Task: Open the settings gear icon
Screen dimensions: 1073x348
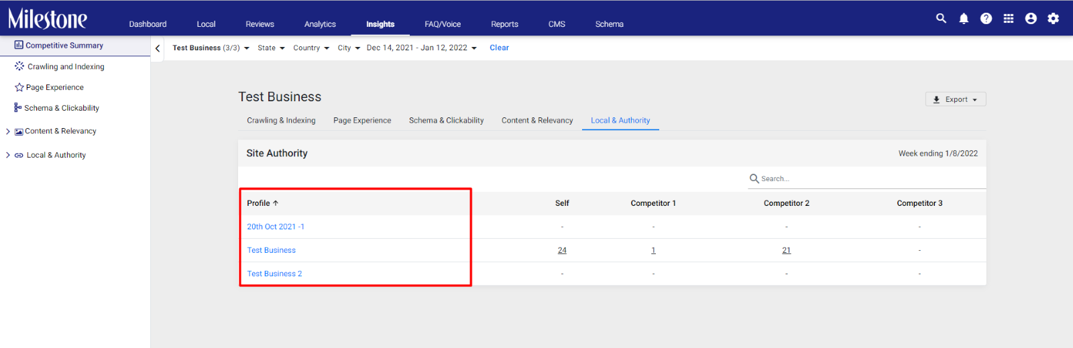Action: pos(1054,18)
